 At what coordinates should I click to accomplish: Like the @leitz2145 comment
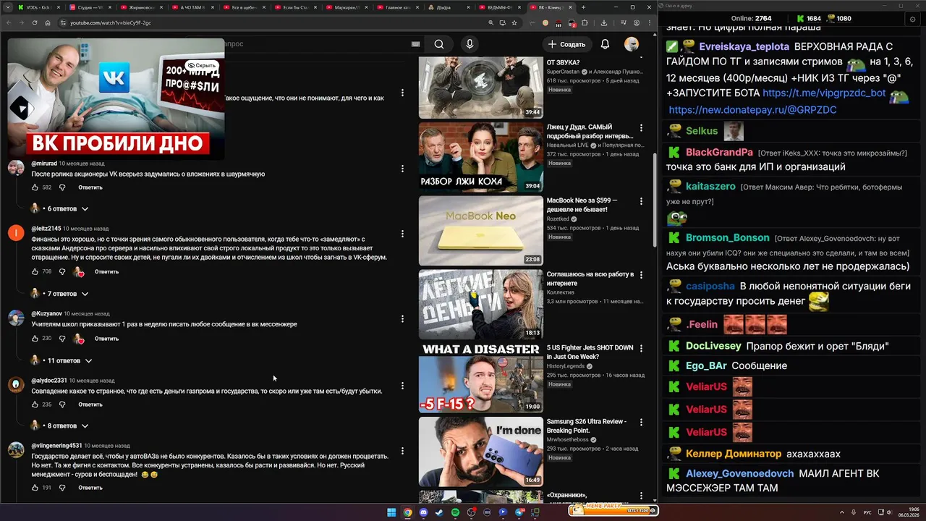[35, 272]
